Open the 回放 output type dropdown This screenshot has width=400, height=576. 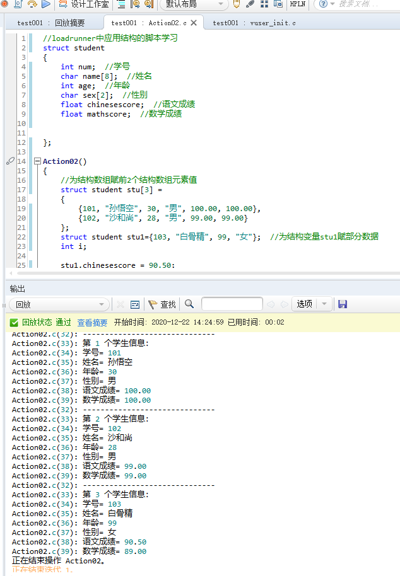pos(59,304)
